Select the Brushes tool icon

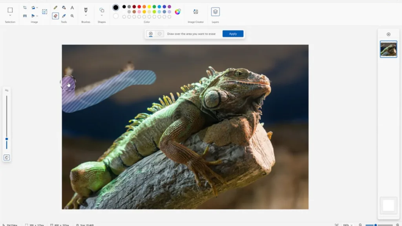pyautogui.click(x=86, y=10)
